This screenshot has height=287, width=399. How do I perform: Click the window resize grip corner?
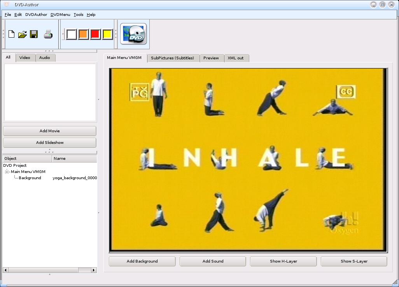(395, 283)
